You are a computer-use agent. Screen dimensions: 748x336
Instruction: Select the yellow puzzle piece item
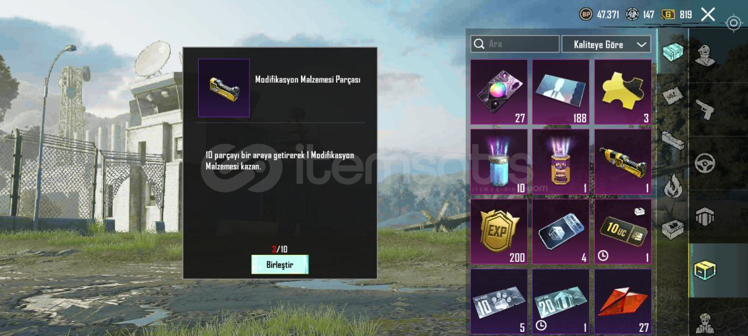(x=623, y=92)
